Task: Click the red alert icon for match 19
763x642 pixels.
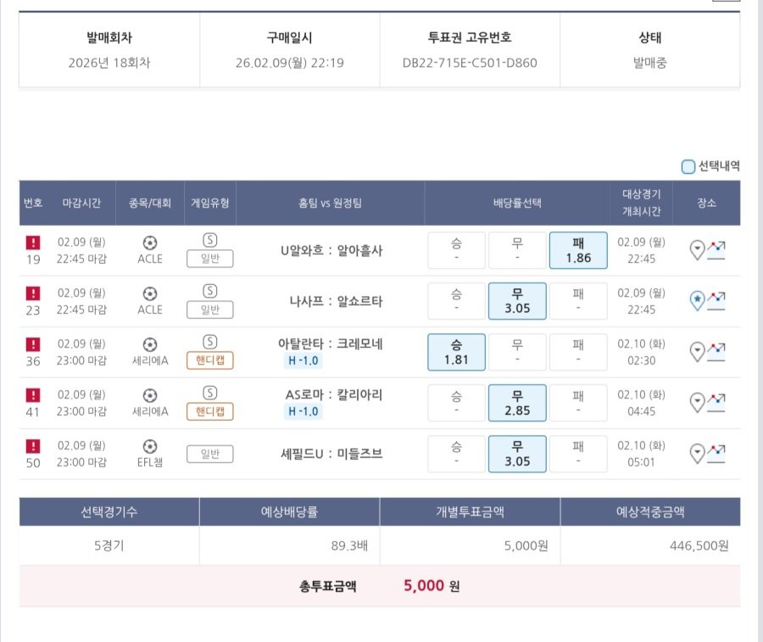Action: 33,243
